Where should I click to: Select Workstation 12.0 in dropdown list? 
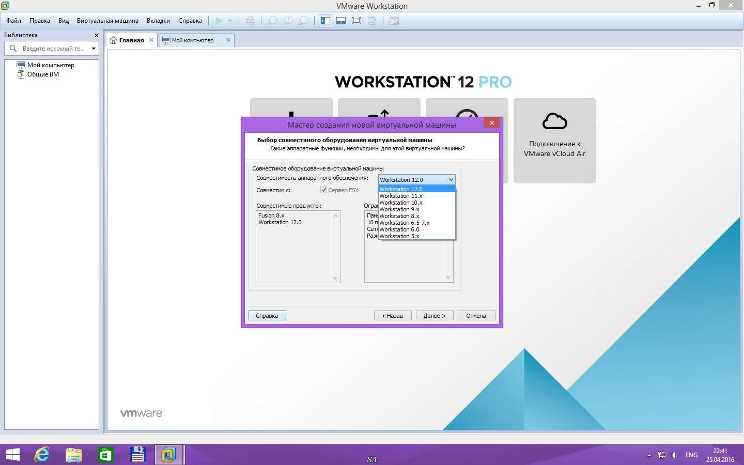(416, 189)
